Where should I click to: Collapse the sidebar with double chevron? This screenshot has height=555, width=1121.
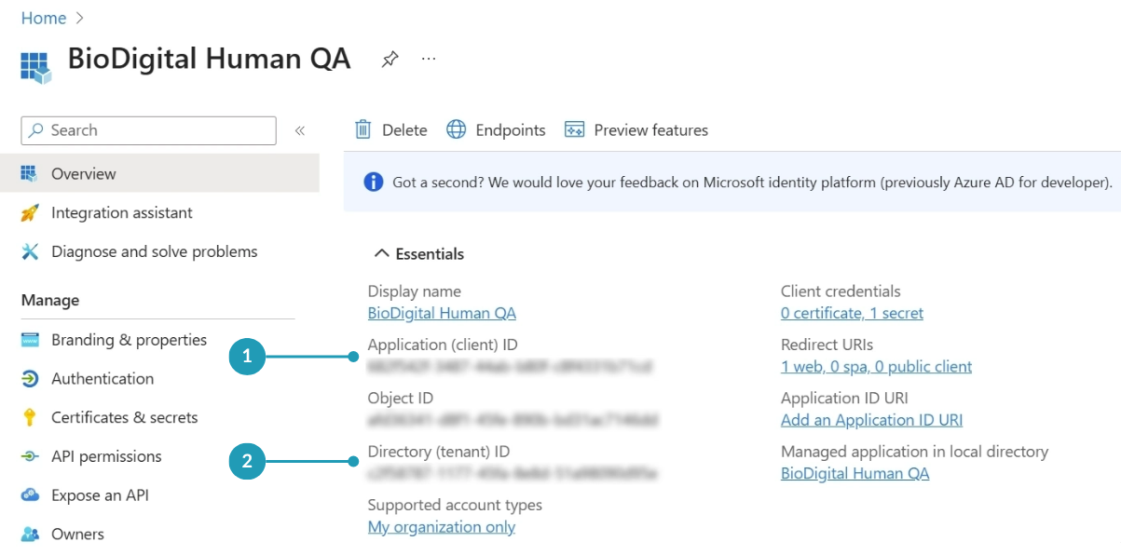point(300,130)
